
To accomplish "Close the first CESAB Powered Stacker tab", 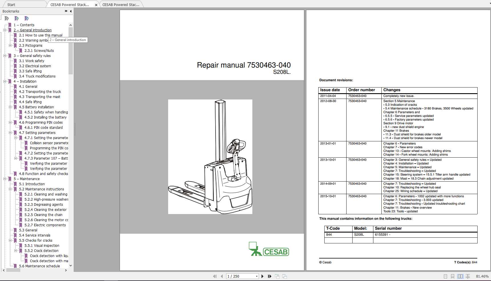I will click(96, 5).
